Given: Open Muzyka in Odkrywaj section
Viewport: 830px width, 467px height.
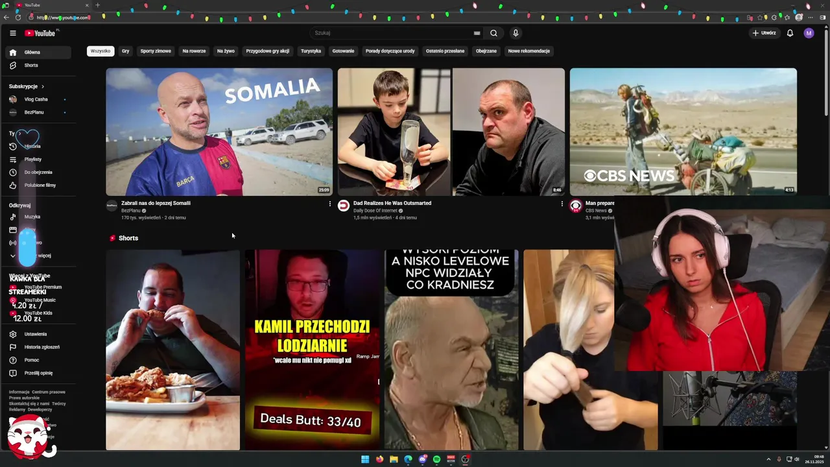Looking at the screenshot, I should (x=39, y=217).
